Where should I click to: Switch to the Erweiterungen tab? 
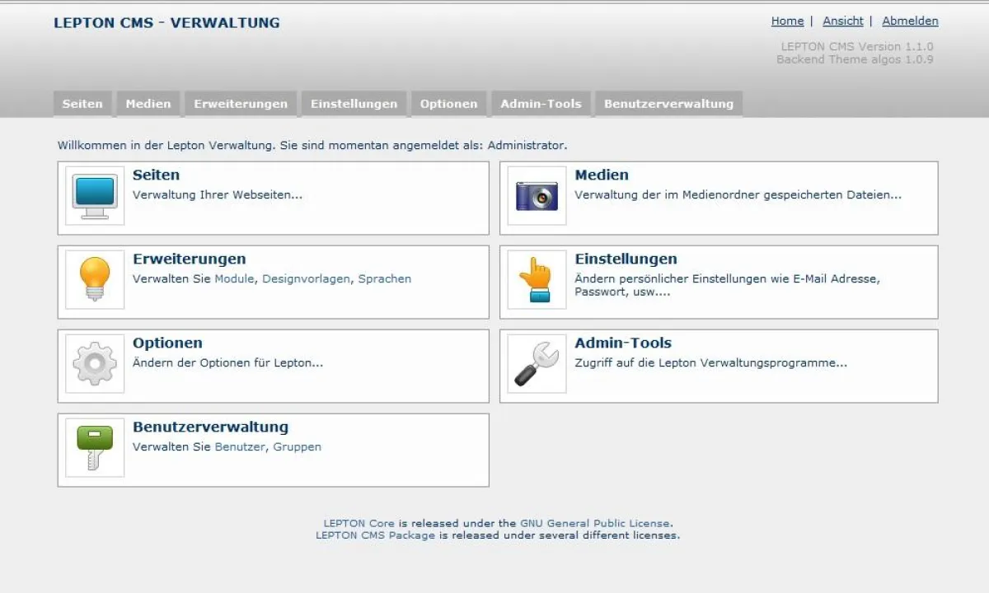[x=240, y=103]
